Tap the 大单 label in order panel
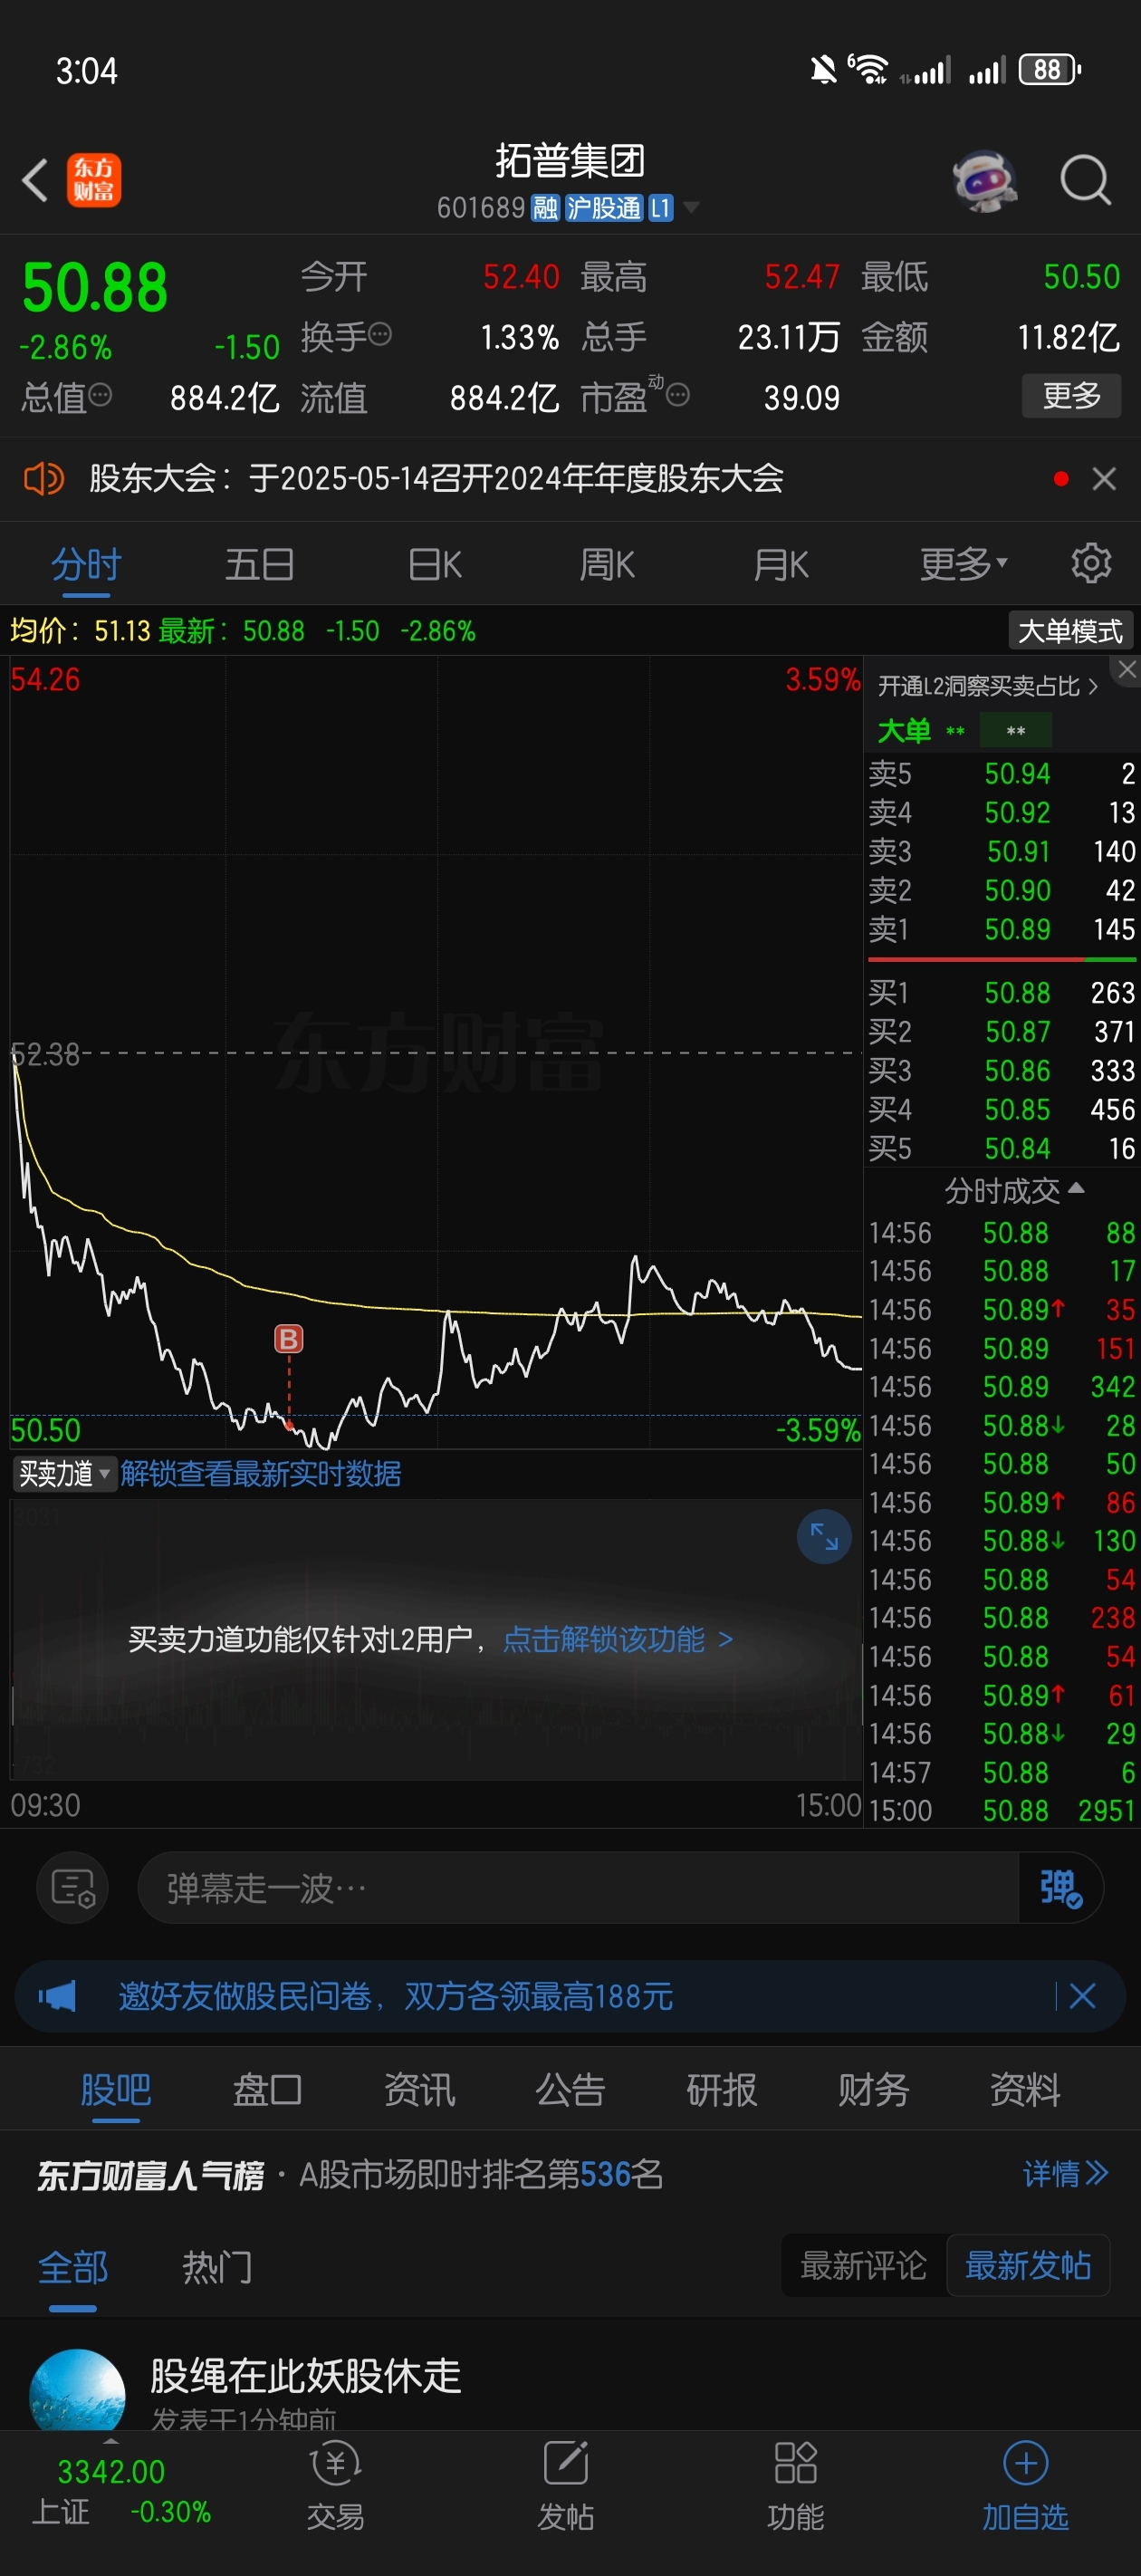 (904, 730)
